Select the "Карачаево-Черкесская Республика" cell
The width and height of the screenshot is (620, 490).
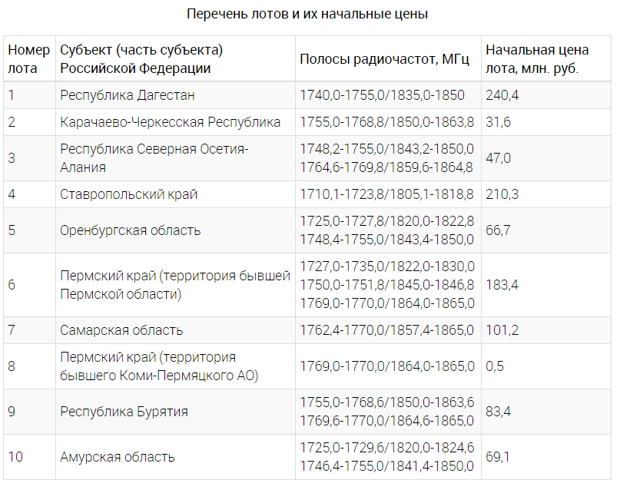point(171,122)
